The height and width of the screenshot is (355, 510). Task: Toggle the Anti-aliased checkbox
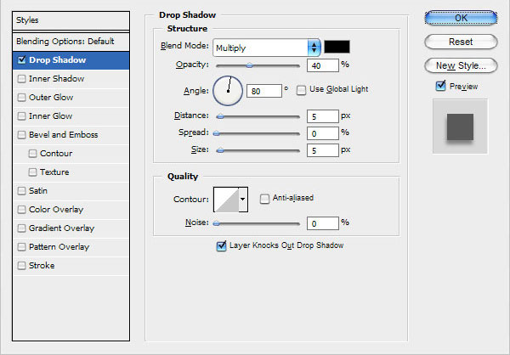[x=264, y=199]
